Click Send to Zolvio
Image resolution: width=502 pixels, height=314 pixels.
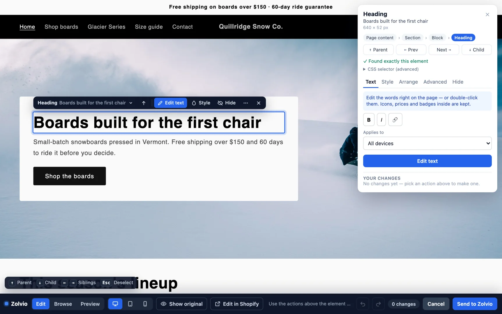pos(475,304)
